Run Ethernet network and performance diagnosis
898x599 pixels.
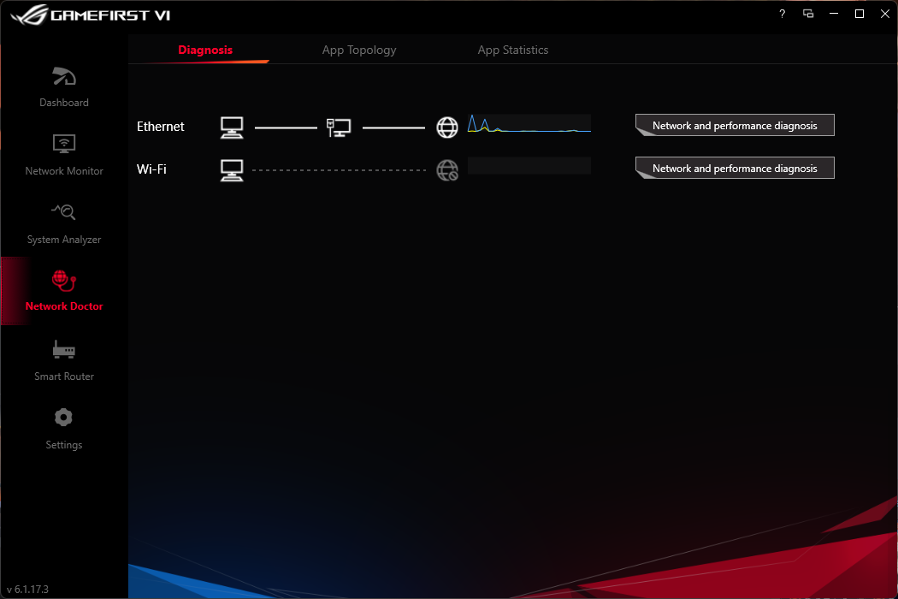(735, 125)
